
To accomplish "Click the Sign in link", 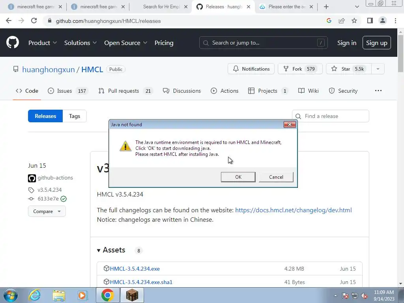I will tap(347, 43).
